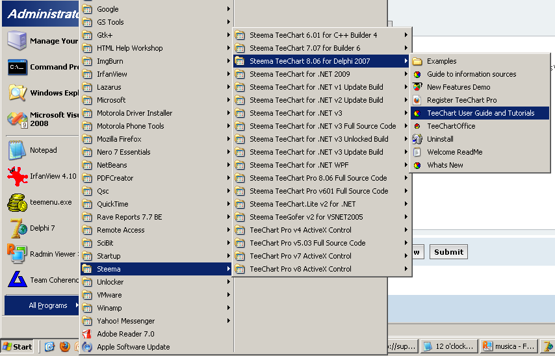Click the Uninstall icon

point(417,139)
